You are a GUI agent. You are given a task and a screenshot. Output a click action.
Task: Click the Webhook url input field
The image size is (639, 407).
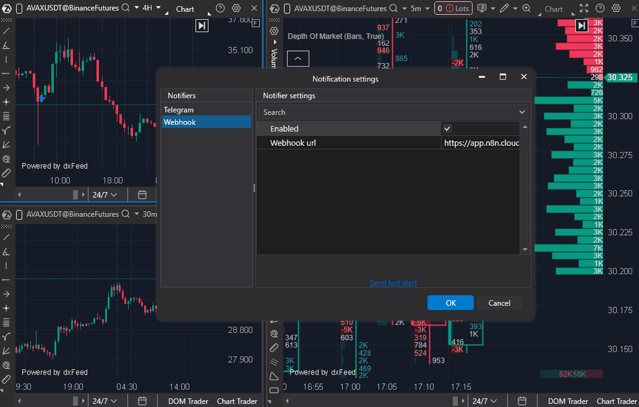tap(481, 143)
